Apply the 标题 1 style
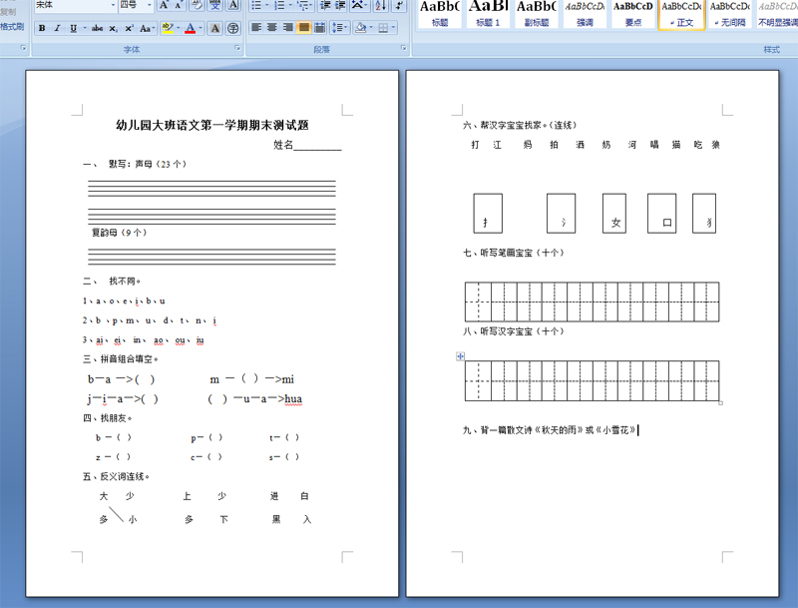The image size is (798, 608). (488, 14)
